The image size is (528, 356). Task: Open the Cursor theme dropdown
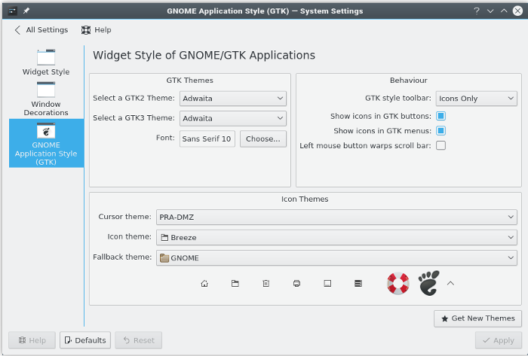pos(336,217)
